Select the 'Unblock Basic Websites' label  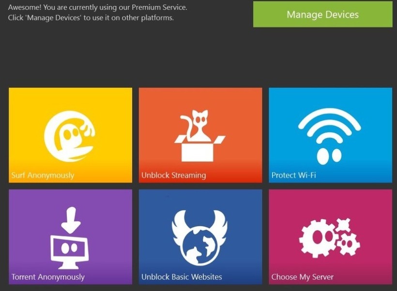coord(182,277)
